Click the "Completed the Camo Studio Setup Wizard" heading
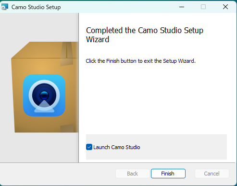 click(145, 35)
